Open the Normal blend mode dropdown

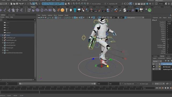(157, 61)
